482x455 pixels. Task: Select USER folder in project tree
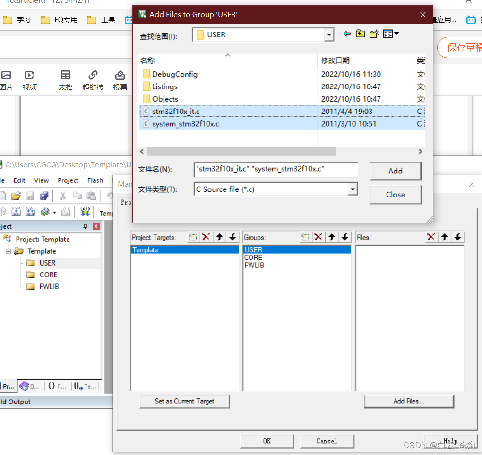[47, 263]
